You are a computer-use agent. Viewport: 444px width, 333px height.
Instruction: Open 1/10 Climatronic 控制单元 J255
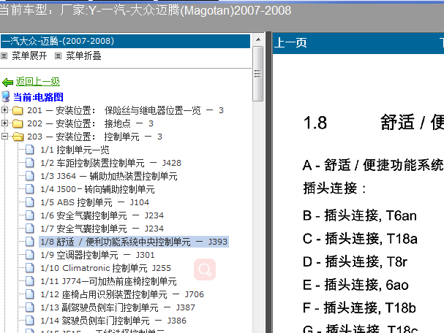[105, 268]
